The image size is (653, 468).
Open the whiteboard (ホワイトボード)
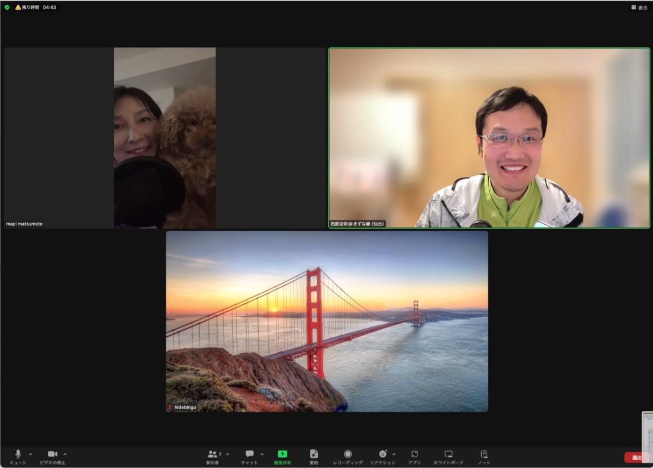point(448,456)
